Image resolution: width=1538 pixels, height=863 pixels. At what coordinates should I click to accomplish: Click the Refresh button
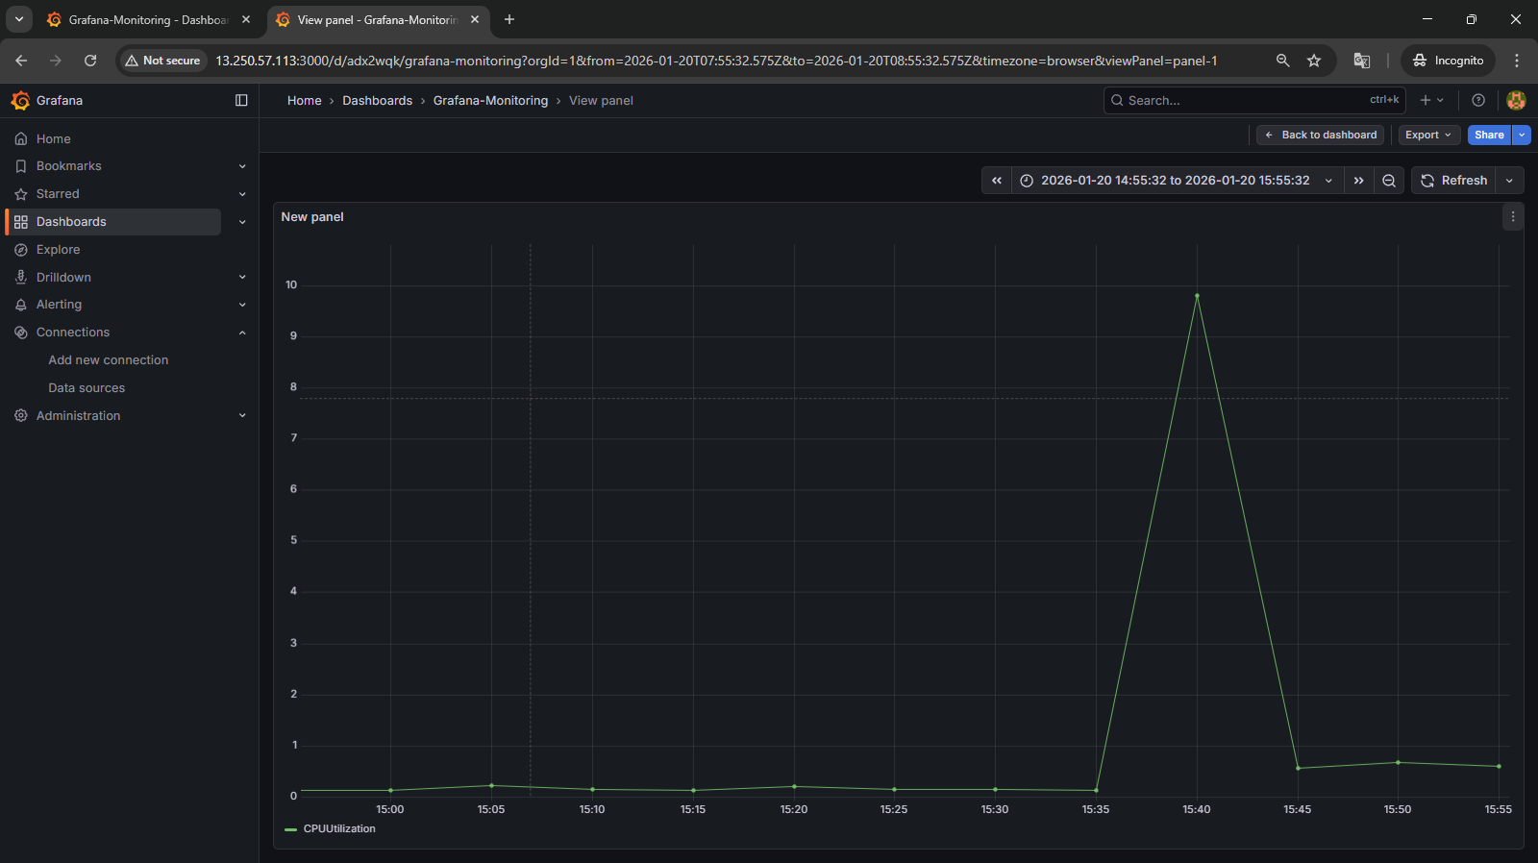click(x=1453, y=181)
